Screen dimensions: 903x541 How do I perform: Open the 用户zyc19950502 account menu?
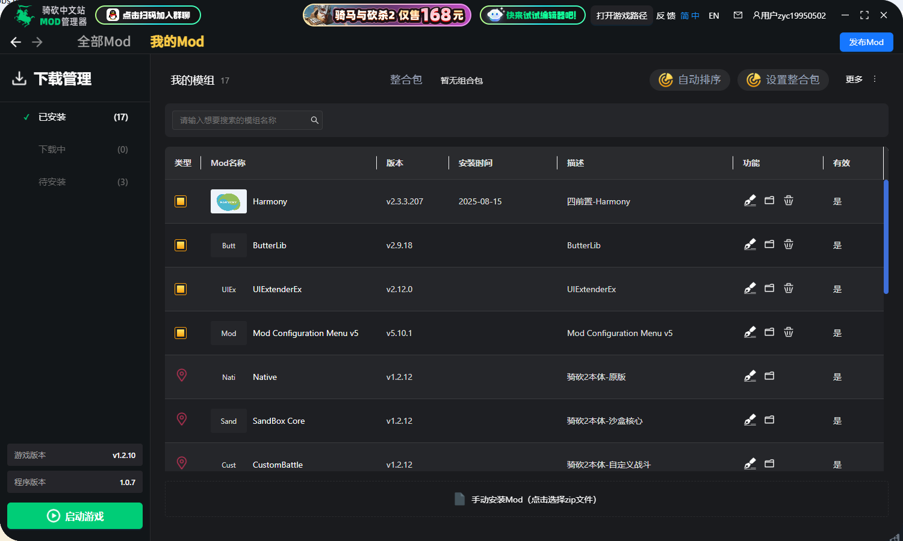(x=789, y=16)
